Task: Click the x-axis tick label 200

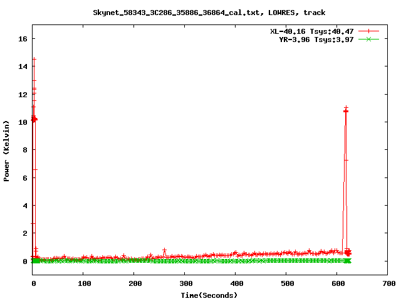Action: (x=135, y=283)
